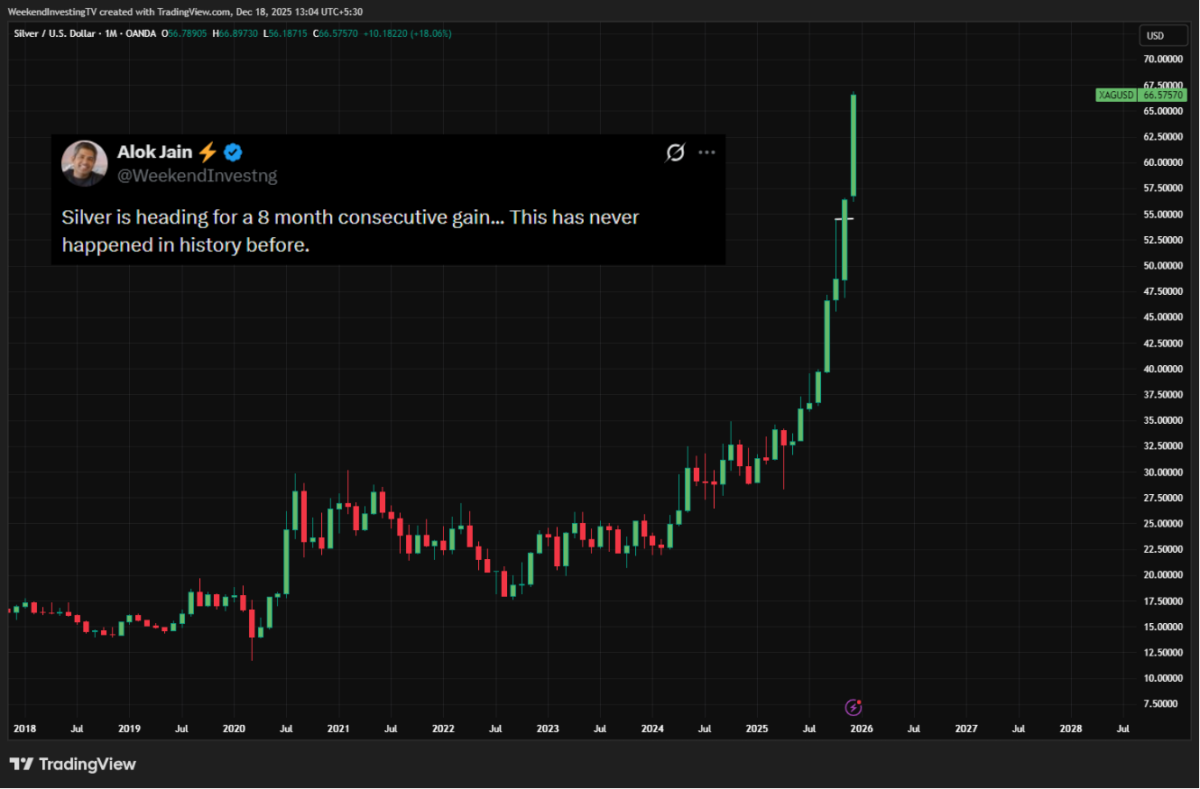Viewport: 1200px width, 789px height.
Task: Click the lightning bolt emoji after Alok Jain
Action: point(208,151)
